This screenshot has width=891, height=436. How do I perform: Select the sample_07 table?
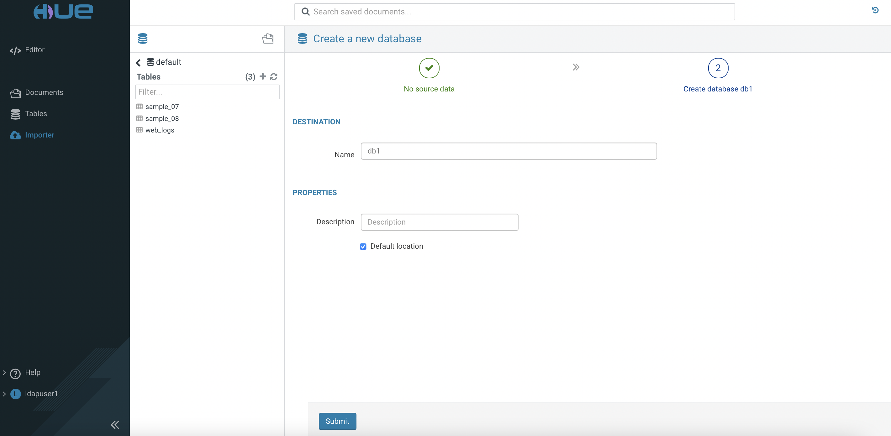(x=162, y=107)
